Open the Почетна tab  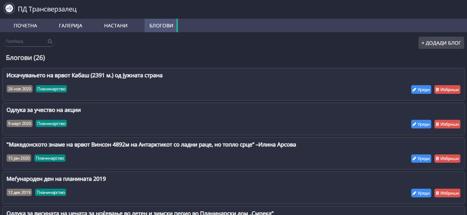[x=25, y=26]
